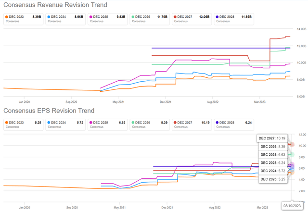Click the magenta dot in EPS DEC 2025 legend
The width and height of the screenshot is (308, 211).
[x=91, y=123]
